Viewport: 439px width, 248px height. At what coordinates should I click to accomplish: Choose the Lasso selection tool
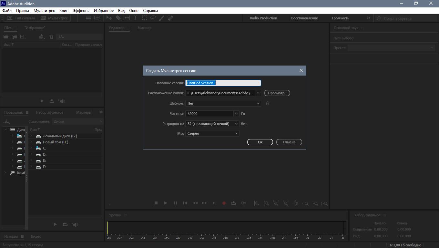tap(153, 18)
